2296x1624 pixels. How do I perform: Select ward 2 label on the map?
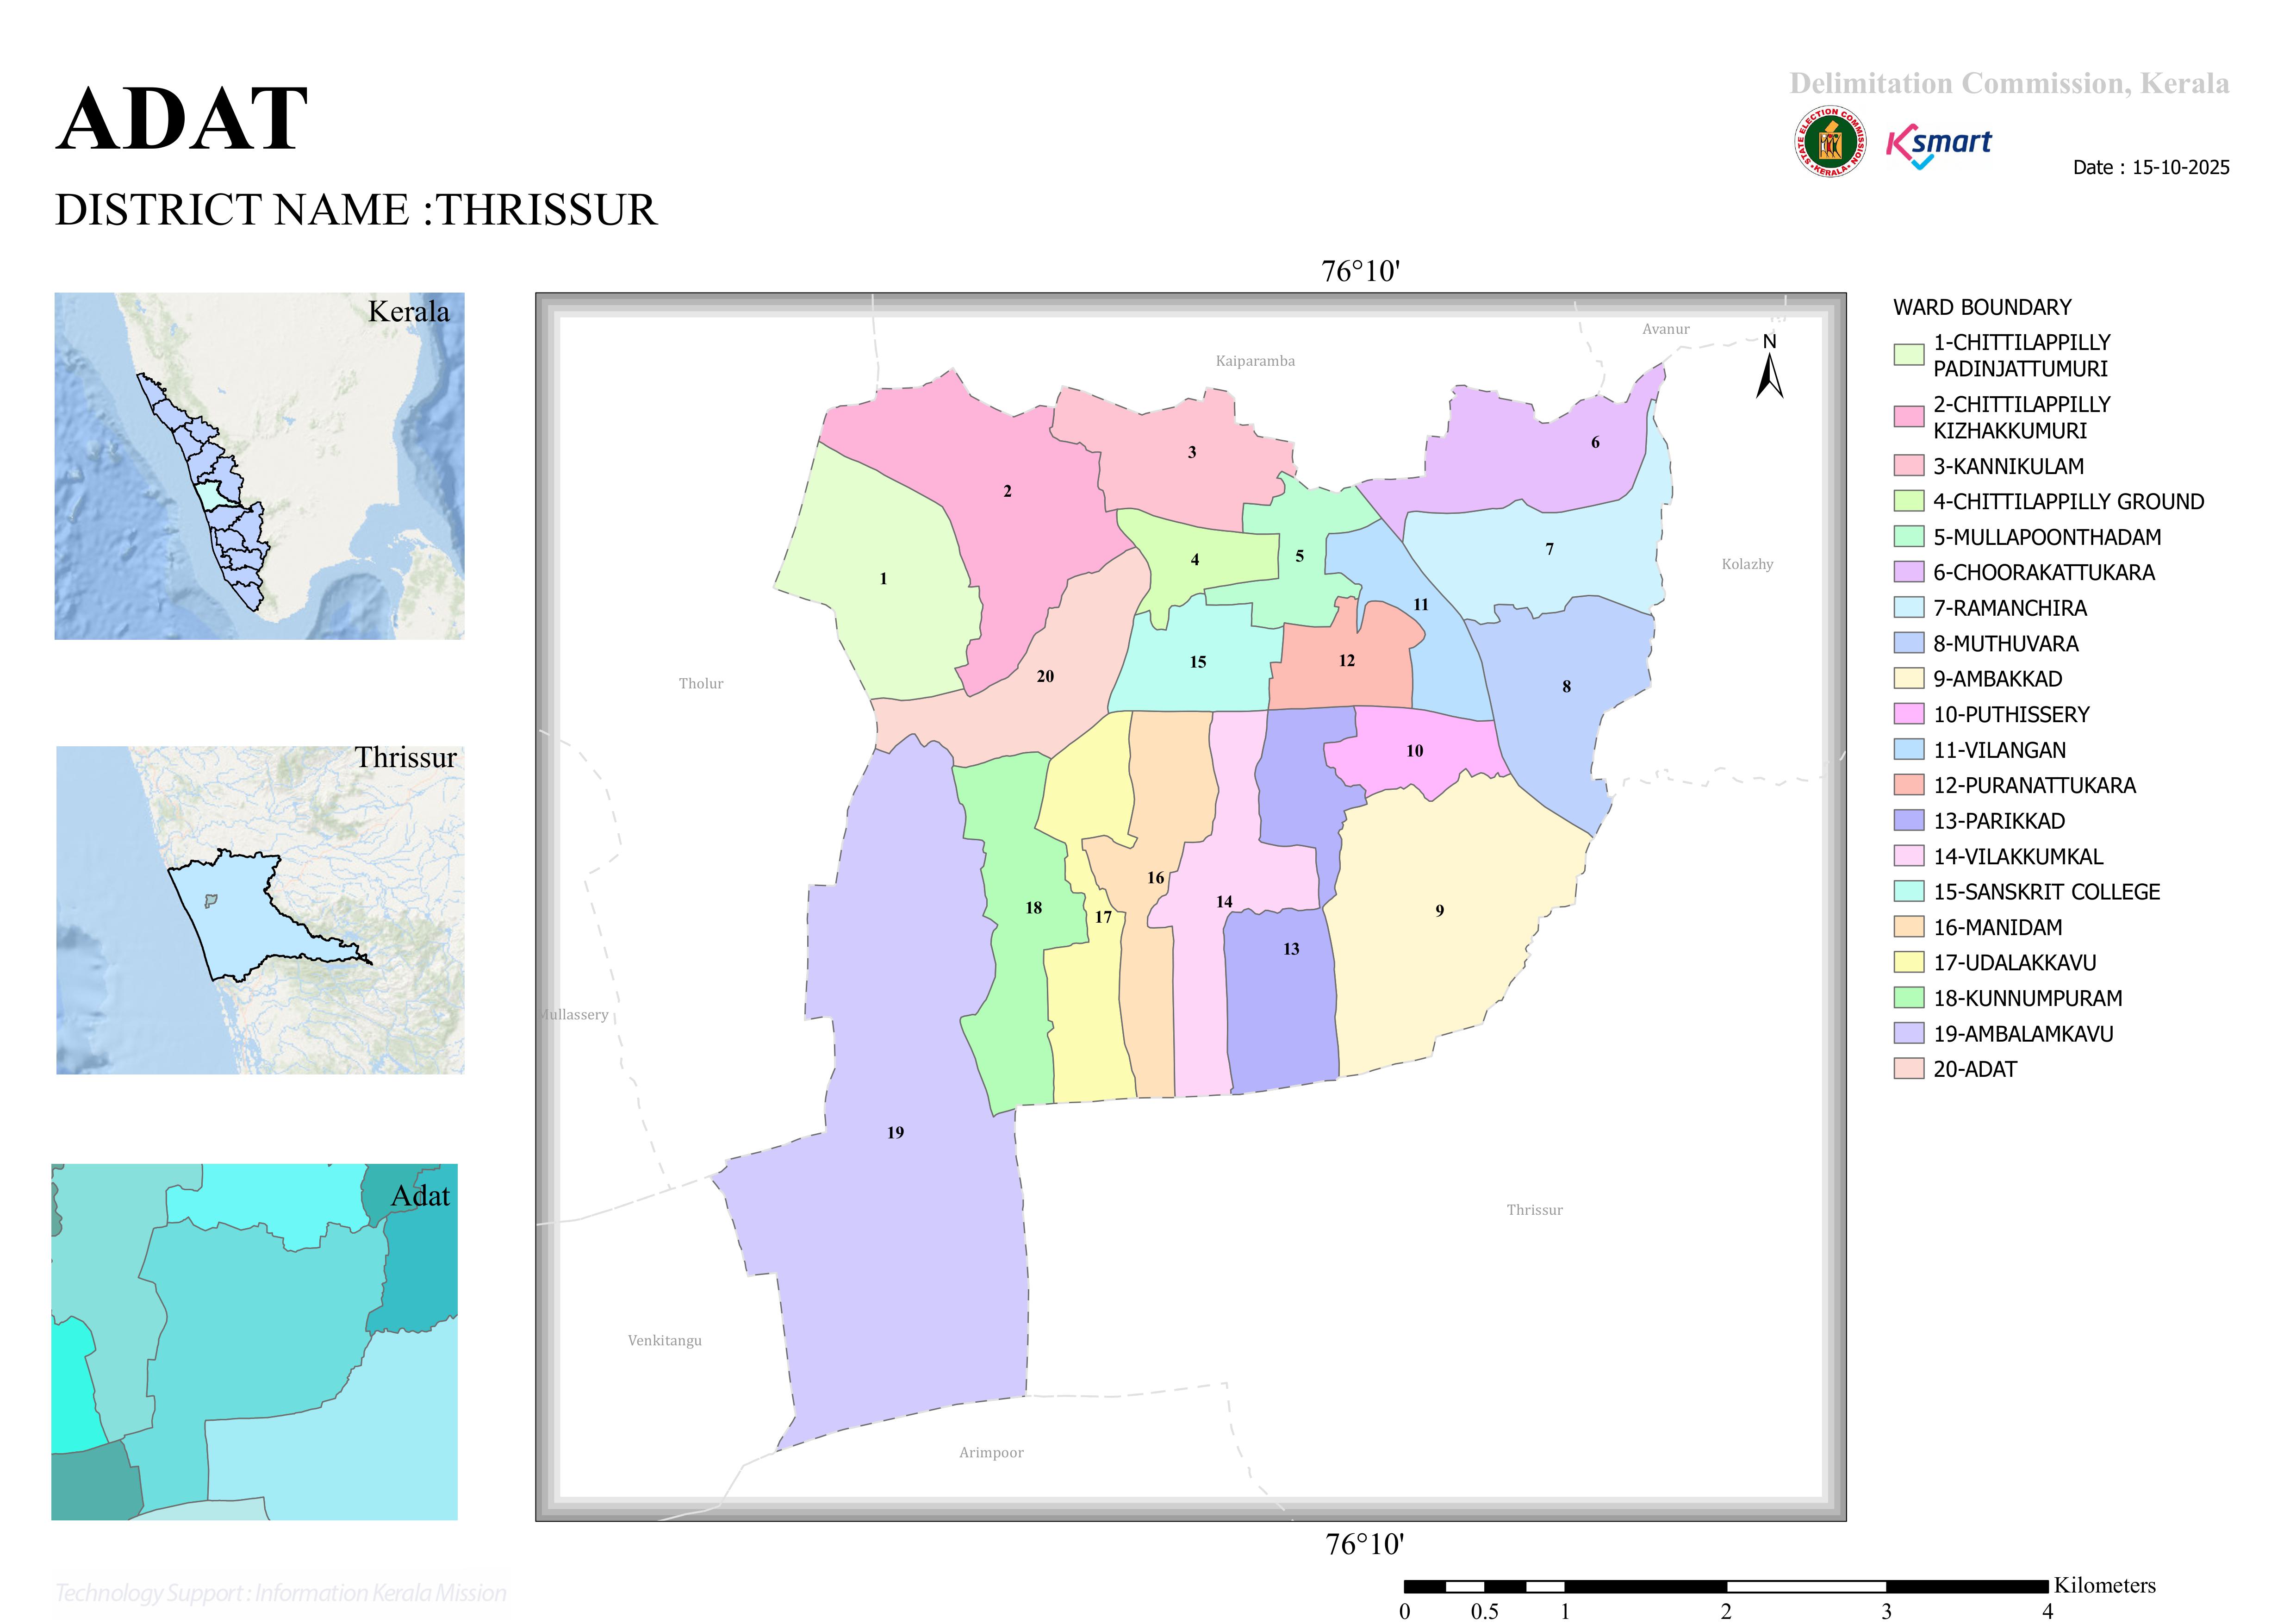(1007, 491)
